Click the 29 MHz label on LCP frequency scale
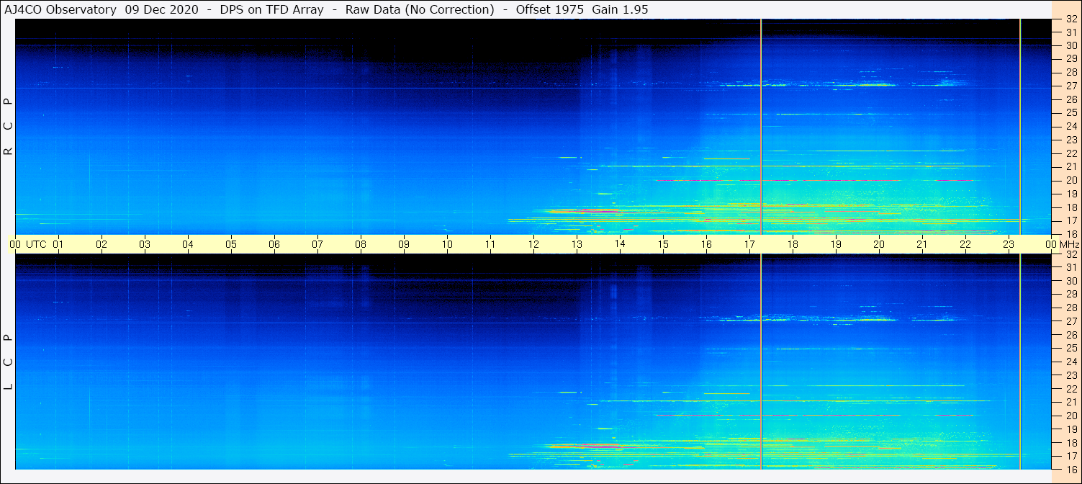 1070,294
